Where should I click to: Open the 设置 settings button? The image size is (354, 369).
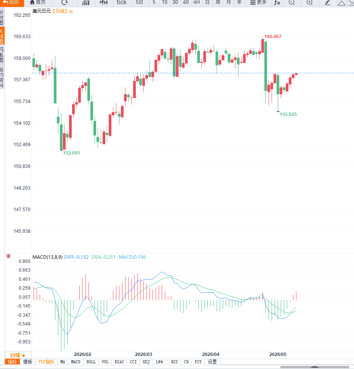pos(212,362)
